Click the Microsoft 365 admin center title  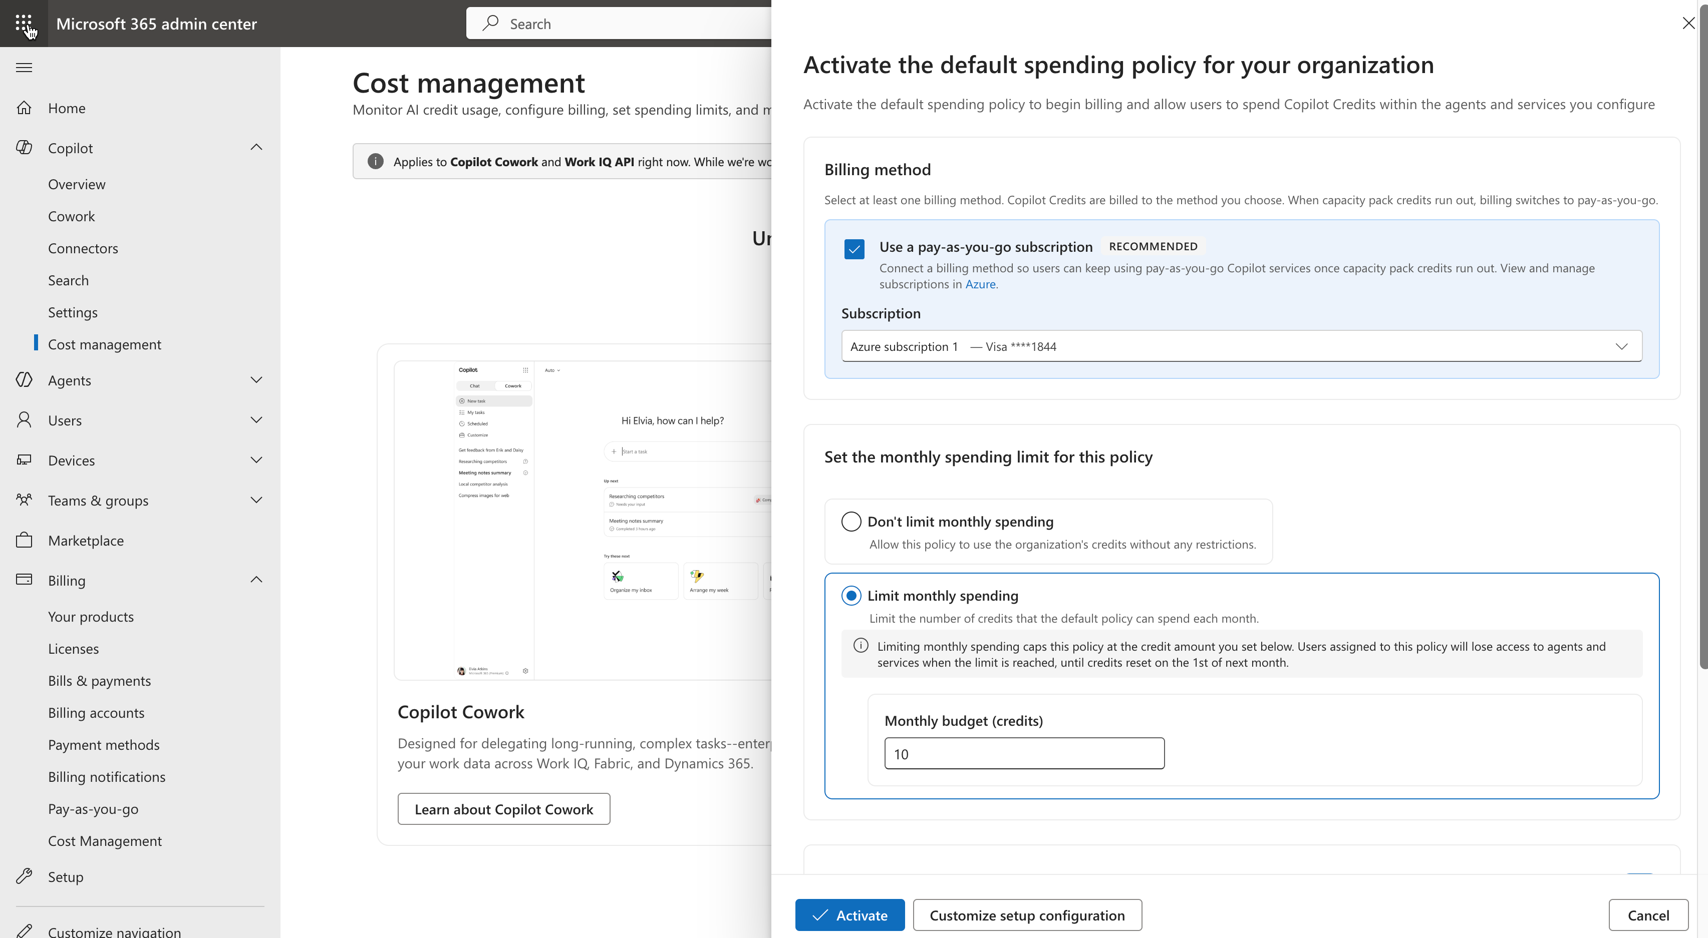[x=156, y=23]
